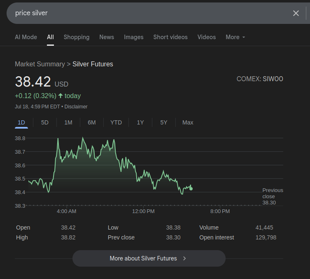Click the Open interest value 129,798
Image resolution: width=310 pixels, height=279 pixels.
266,237
